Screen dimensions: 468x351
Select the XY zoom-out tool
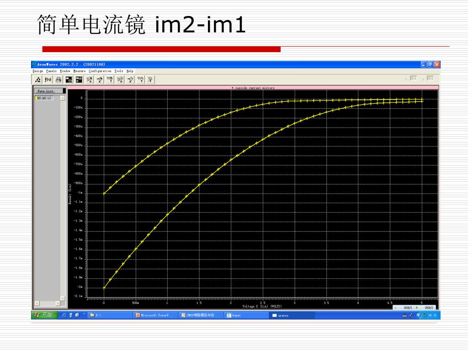click(x=120, y=80)
